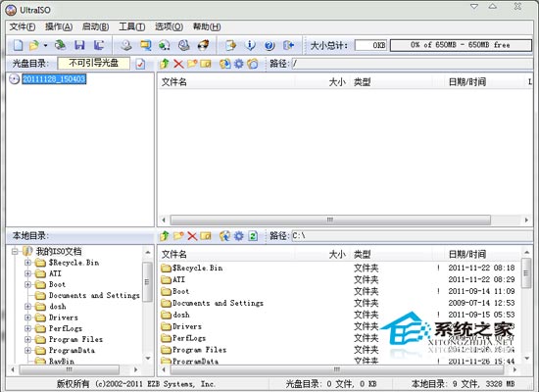Image resolution: width=539 pixels, height=392 pixels.
Task: Click the Make CD/DVD image icon
Action: click(126, 45)
